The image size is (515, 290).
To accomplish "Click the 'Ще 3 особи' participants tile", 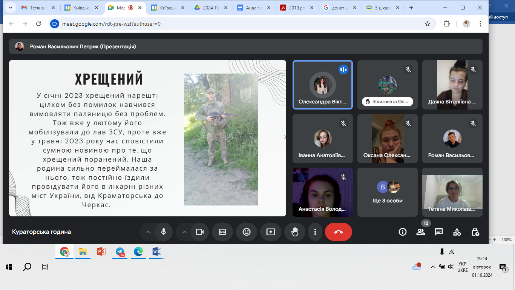I will tap(387, 192).
